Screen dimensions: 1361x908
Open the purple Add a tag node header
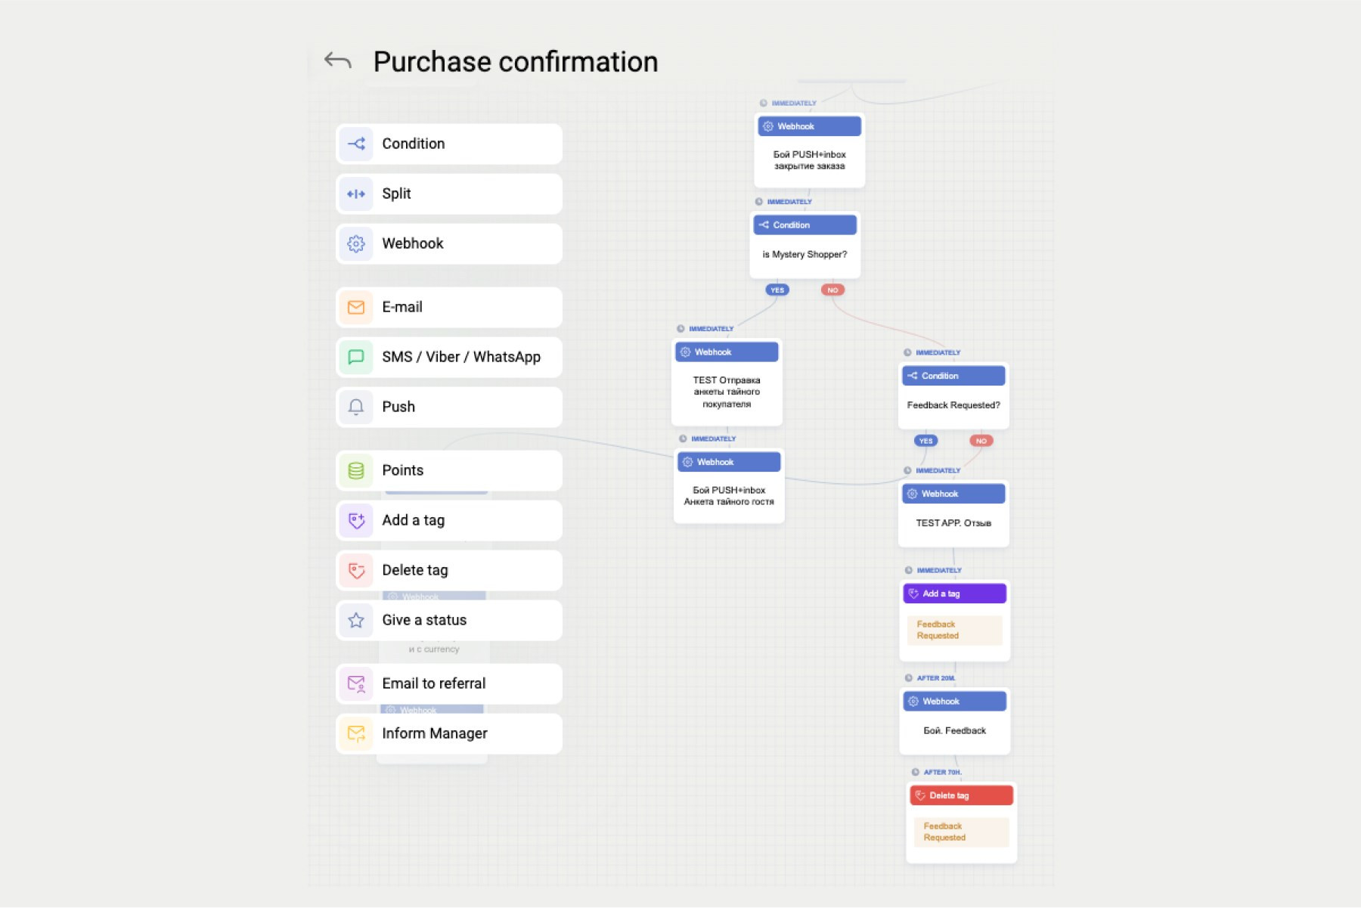954,593
